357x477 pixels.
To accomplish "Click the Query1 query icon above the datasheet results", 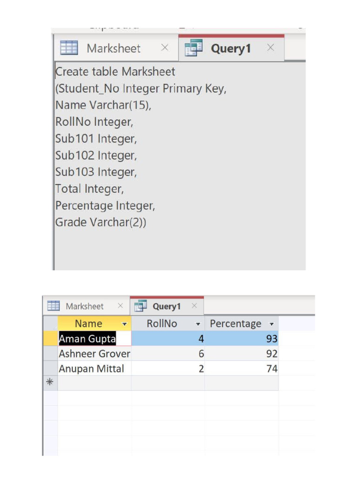I will pyautogui.click(x=140, y=306).
